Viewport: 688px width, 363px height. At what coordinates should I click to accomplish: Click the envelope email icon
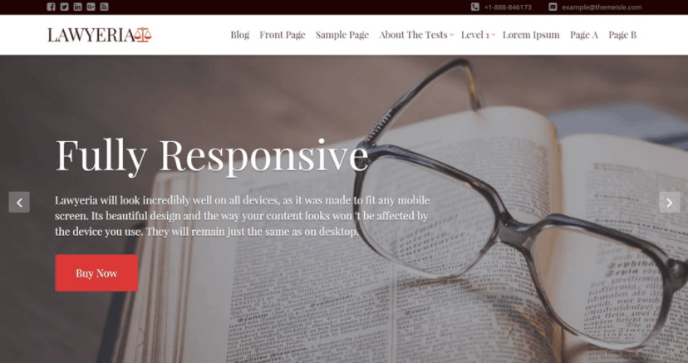(x=553, y=7)
